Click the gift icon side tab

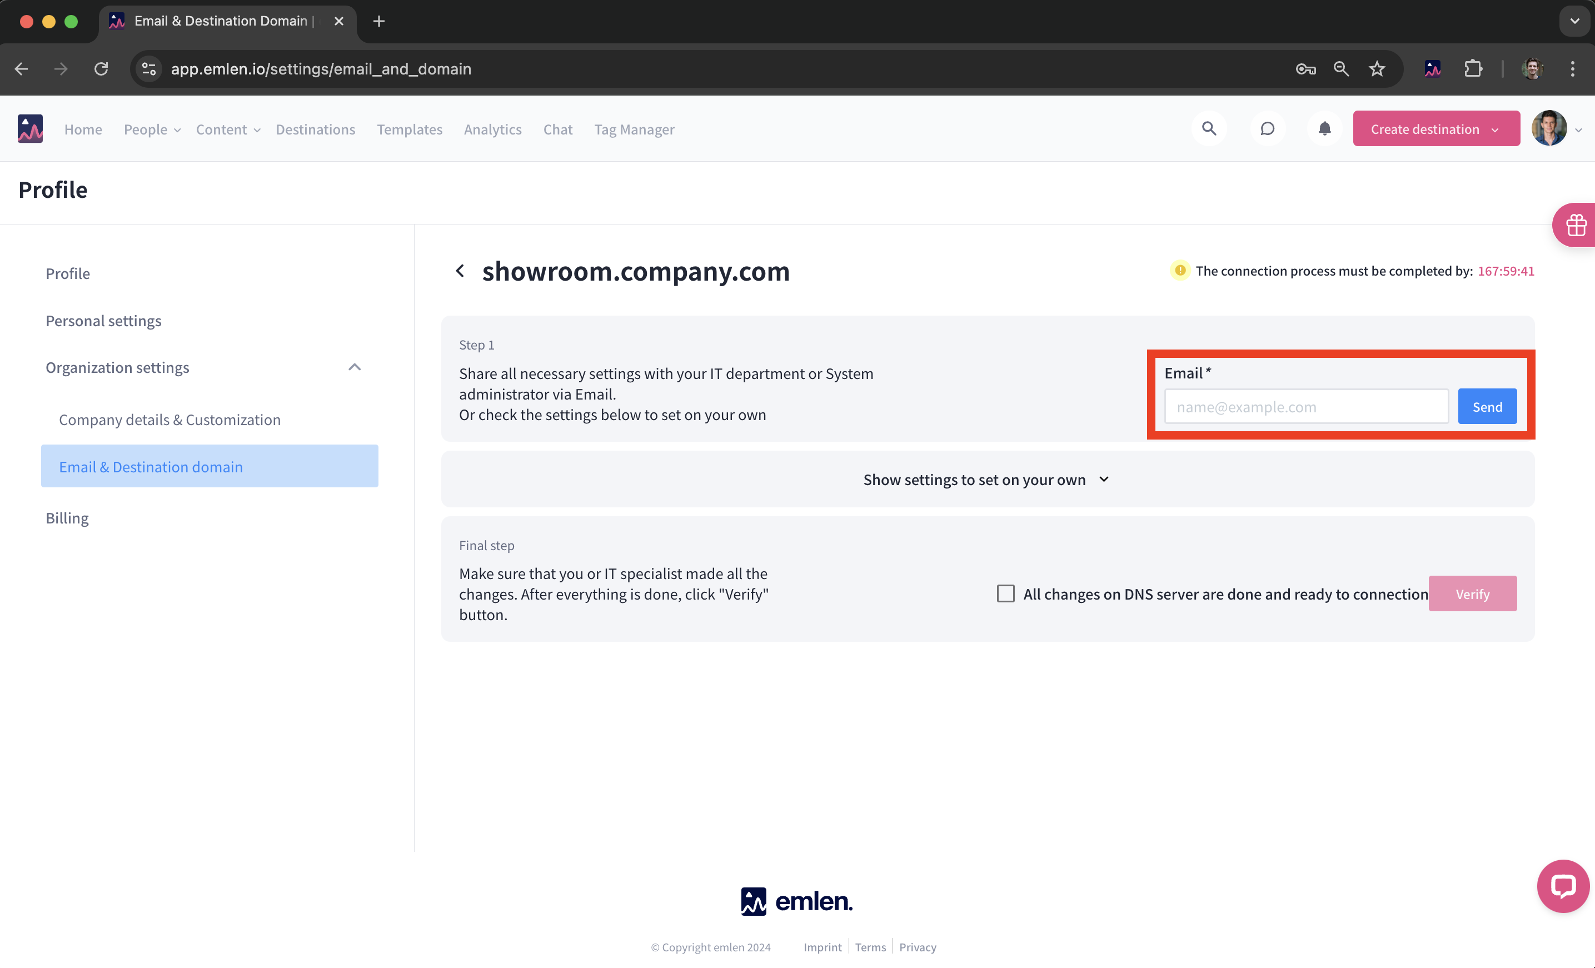1576,225
